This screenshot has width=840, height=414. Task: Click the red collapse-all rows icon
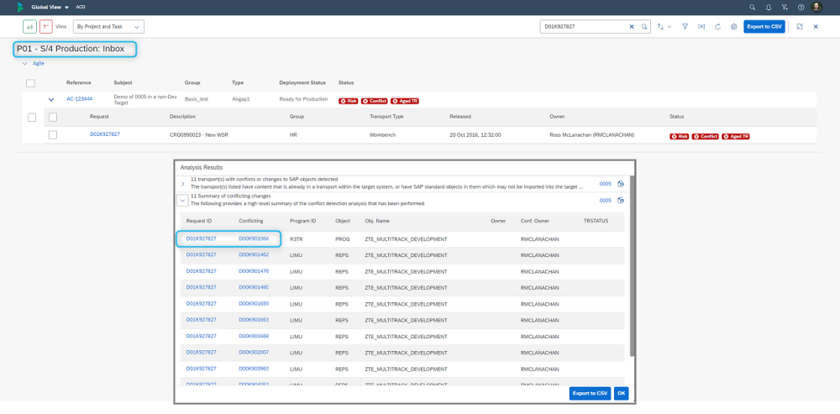[45, 27]
